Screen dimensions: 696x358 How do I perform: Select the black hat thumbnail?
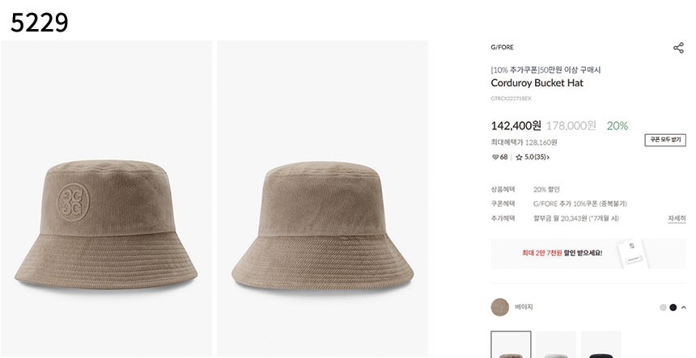601,346
